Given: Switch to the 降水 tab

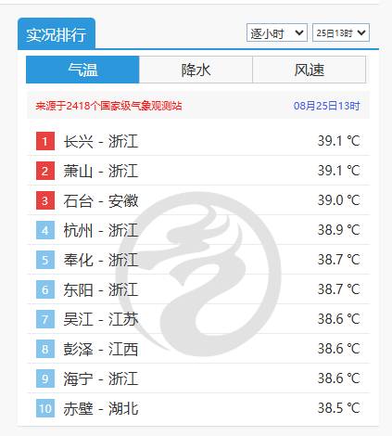Looking at the screenshot, I should point(196,70).
